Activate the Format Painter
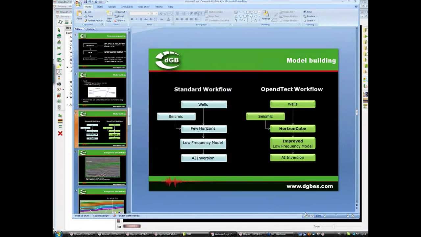This screenshot has height=237, width=421. coord(93,20)
